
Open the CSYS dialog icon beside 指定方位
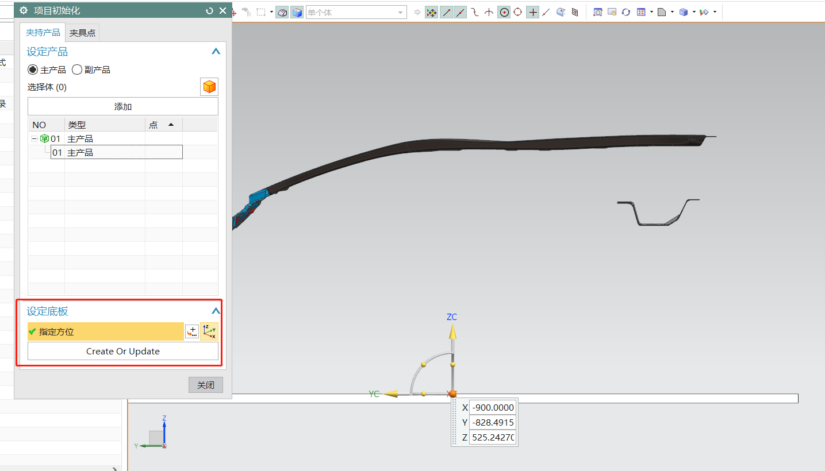coord(209,331)
